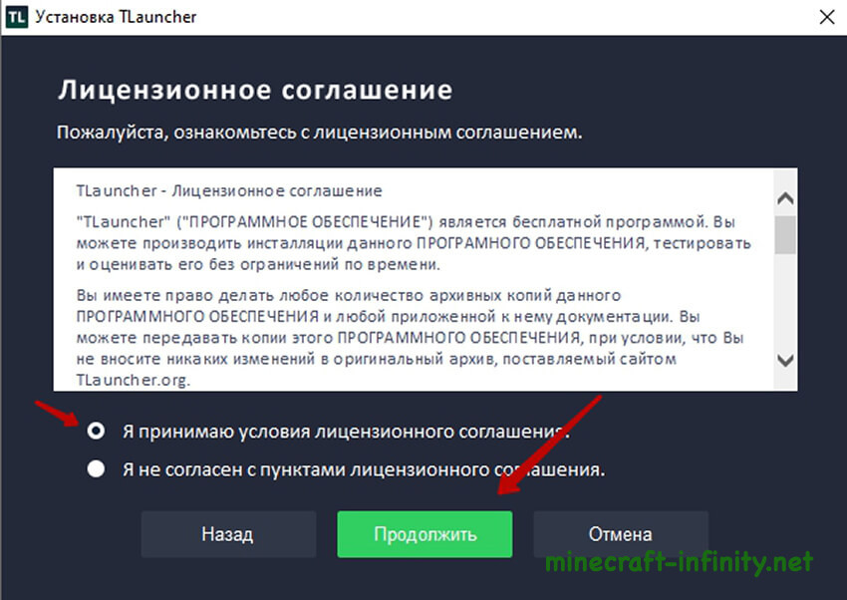Image resolution: width=847 pixels, height=600 pixels.
Task: Click the license text scrollbar thumb
Action: 785,234
